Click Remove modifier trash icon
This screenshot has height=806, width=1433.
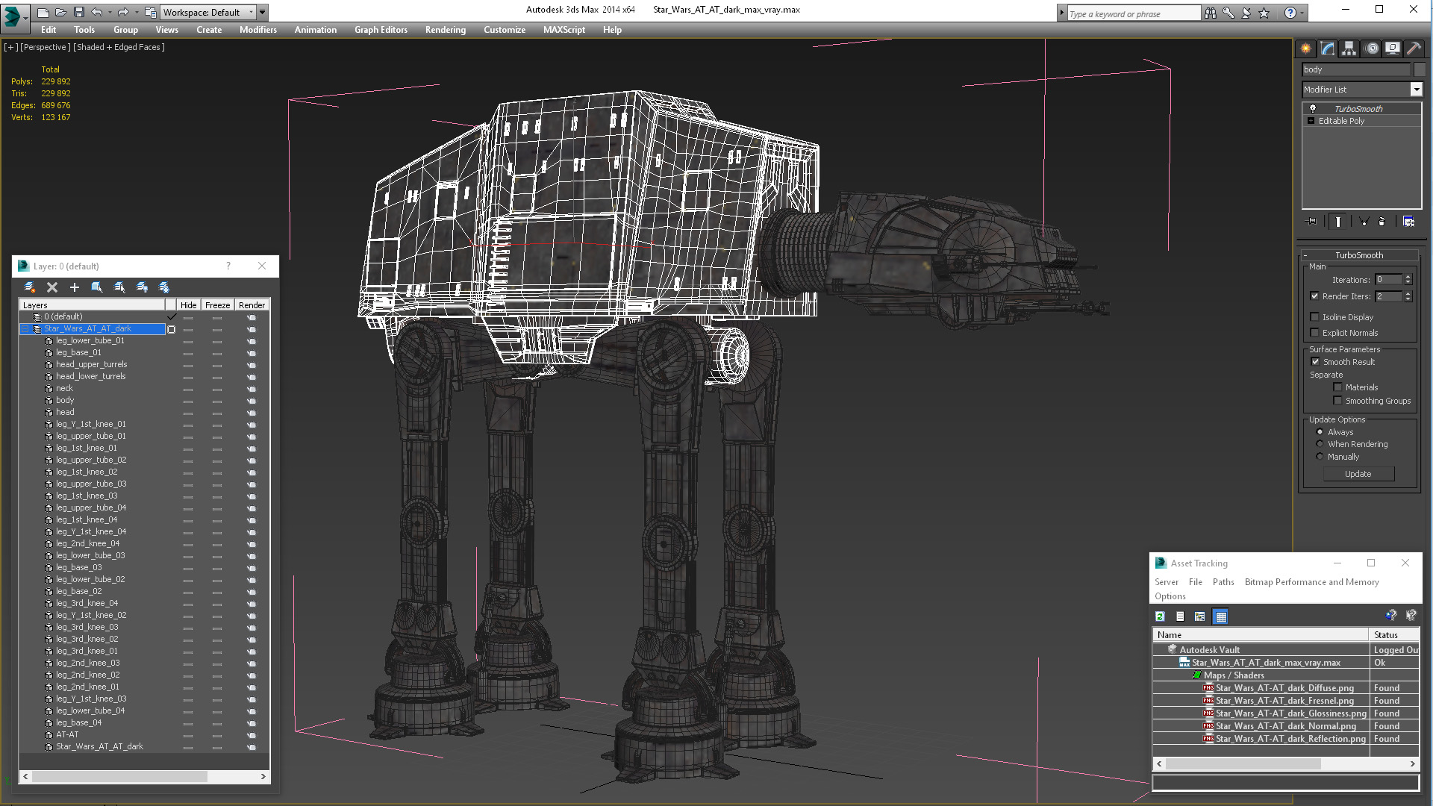(x=1382, y=222)
